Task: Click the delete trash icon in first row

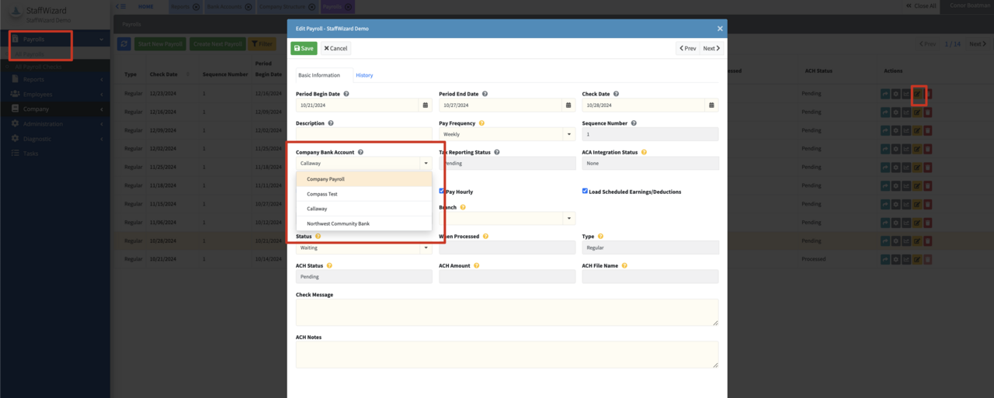Action: 928,94
